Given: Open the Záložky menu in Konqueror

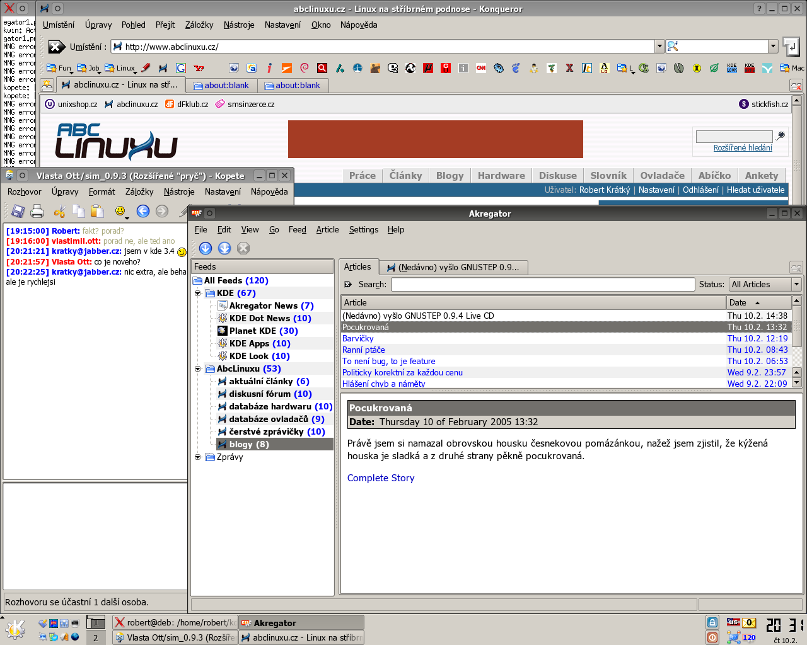Looking at the screenshot, I should (199, 25).
